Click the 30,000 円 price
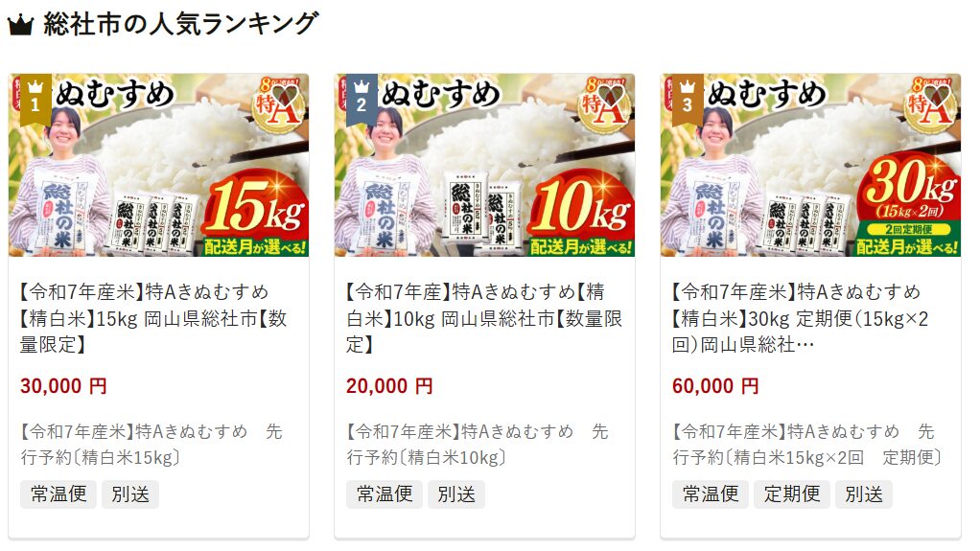Viewport: 980px width, 551px height. click(63, 386)
